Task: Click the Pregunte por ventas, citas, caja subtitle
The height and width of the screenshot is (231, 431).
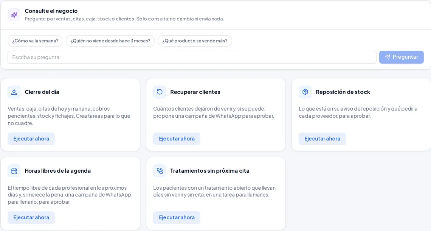Action: click(x=124, y=19)
